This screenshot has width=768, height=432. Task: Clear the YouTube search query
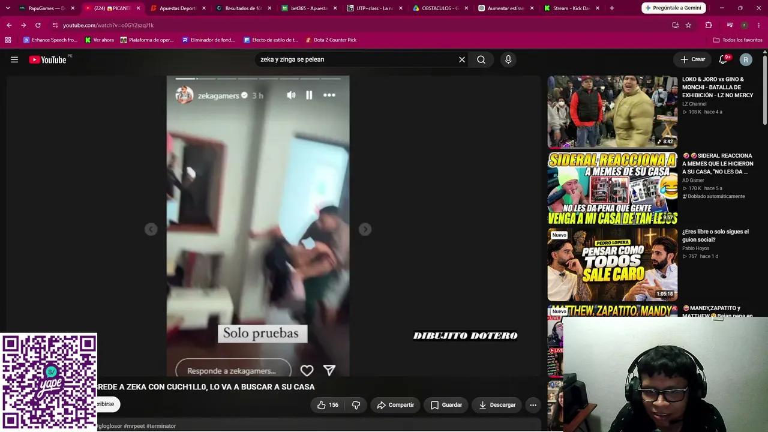click(x=462, y=59)
